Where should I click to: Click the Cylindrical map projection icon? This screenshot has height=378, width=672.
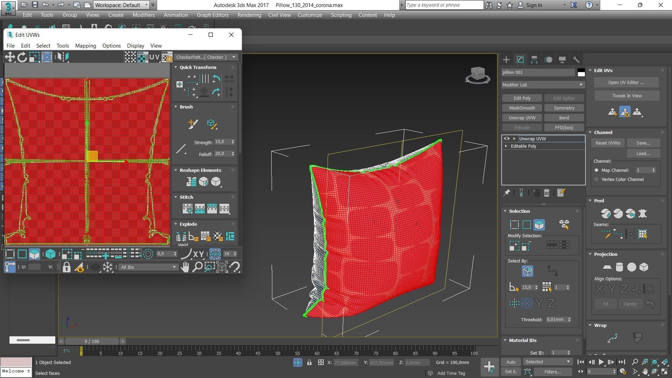pos(619,267)
